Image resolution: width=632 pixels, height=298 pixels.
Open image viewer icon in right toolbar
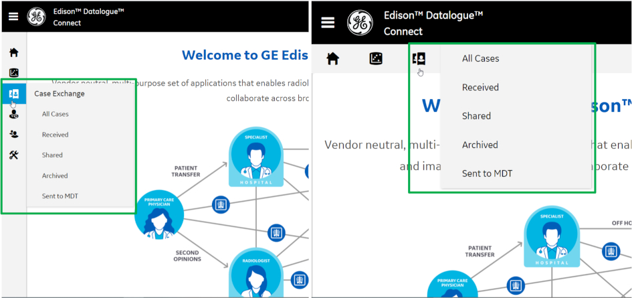click(x=376, y=59)
